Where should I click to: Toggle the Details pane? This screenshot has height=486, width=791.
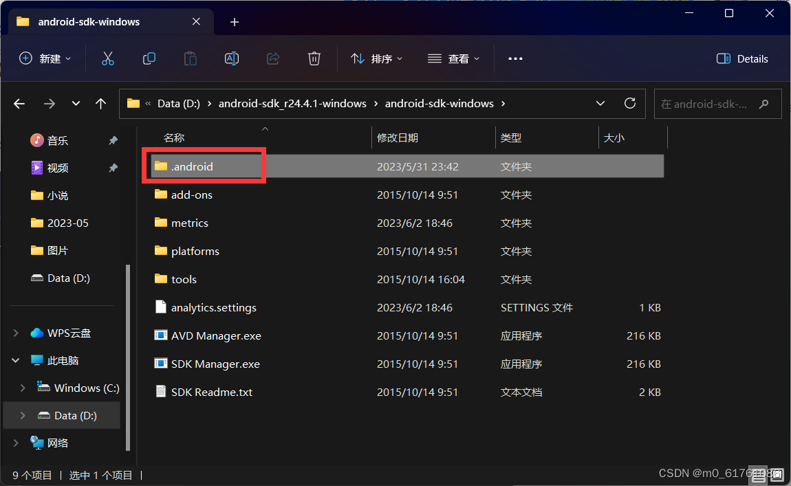pos(742,58)
